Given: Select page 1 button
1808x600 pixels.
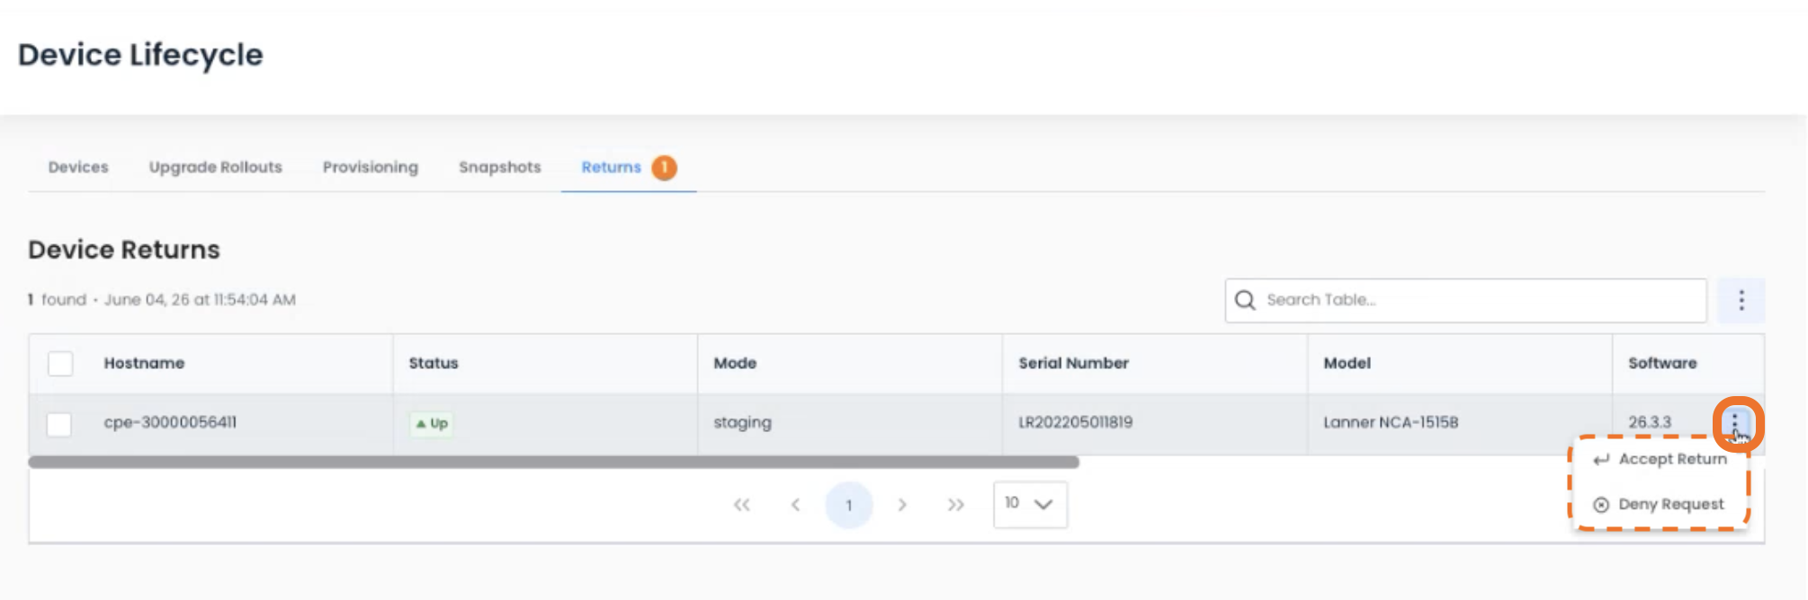Looking at the screenshot, I should click(x=849, y=505).
